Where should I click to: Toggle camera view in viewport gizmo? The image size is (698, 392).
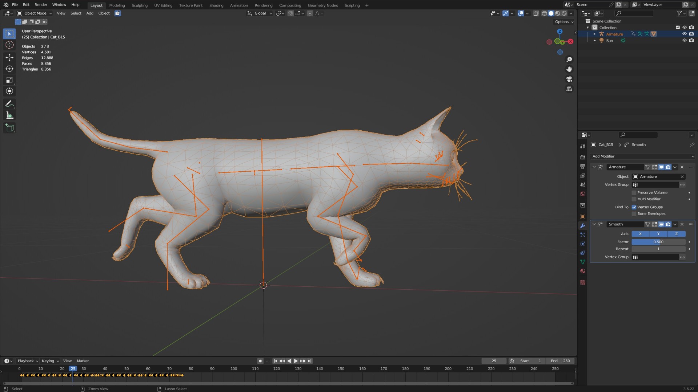(569, 79)
